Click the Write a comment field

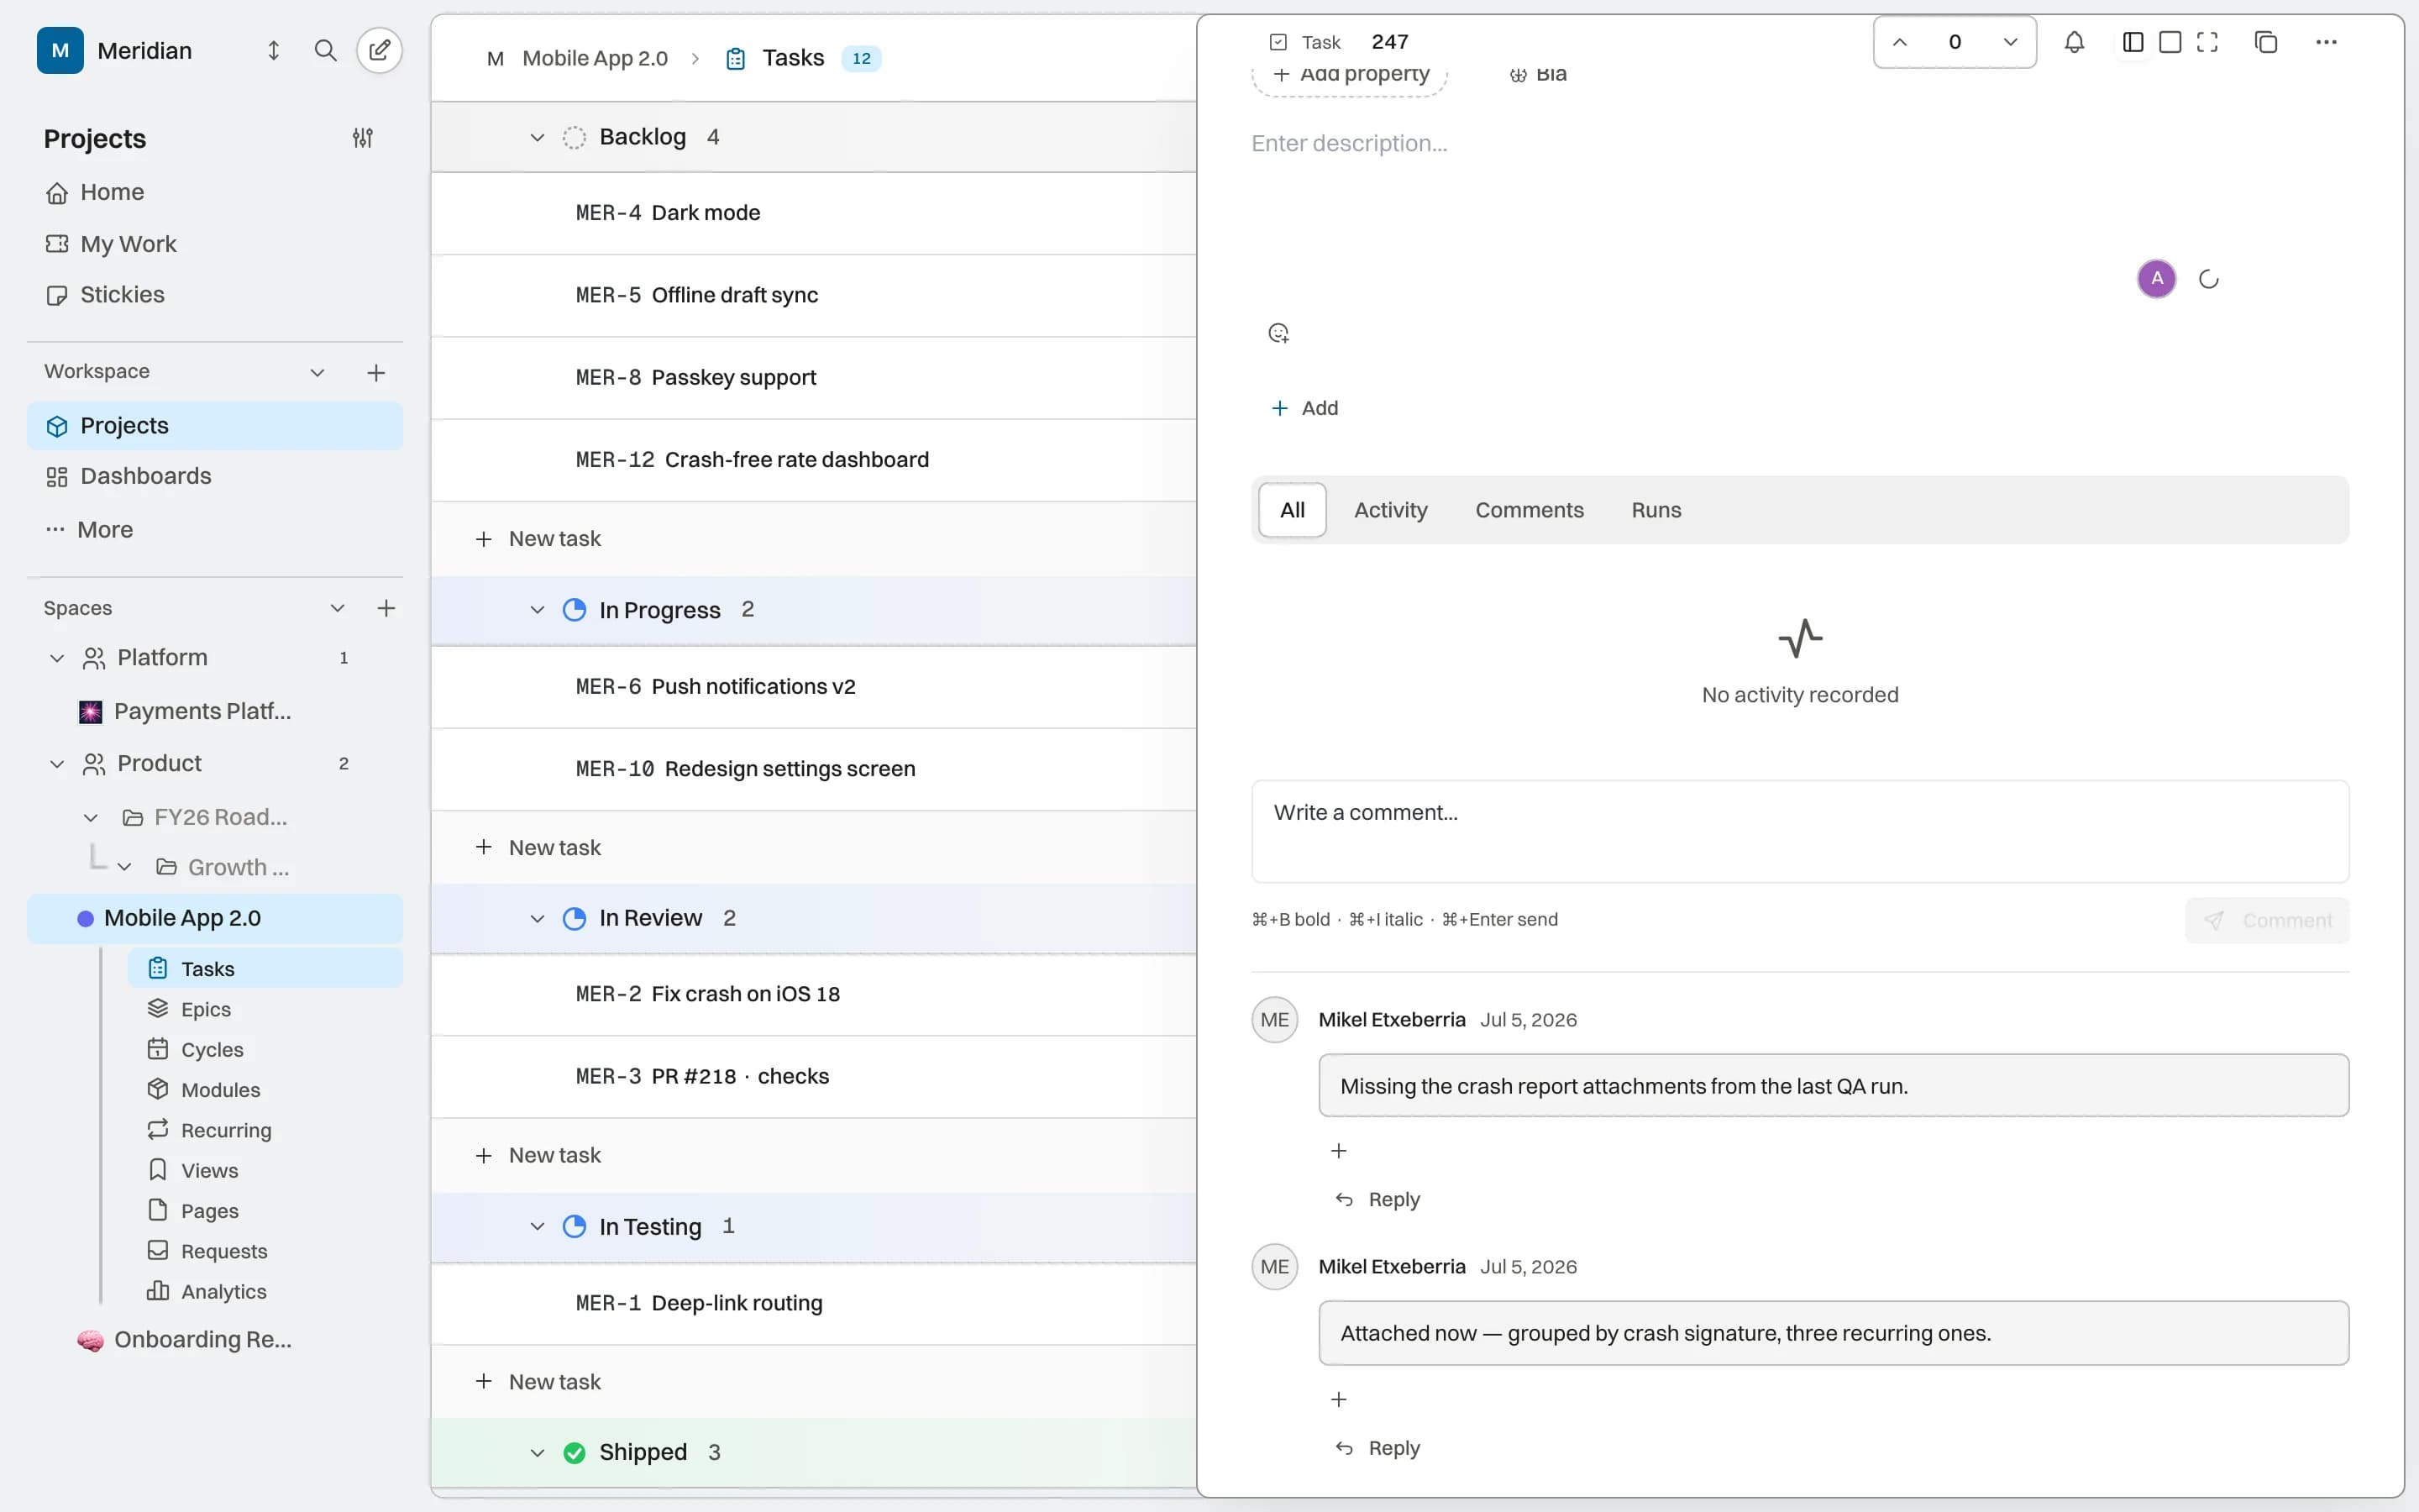coord(1800,831)
